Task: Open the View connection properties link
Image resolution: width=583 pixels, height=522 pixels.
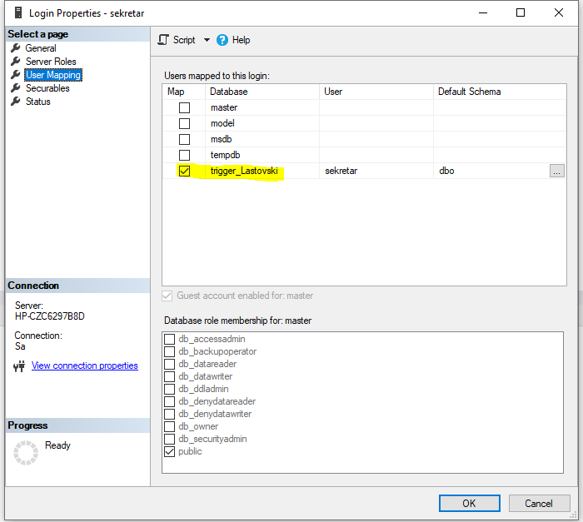Action: tap(84, 365)
